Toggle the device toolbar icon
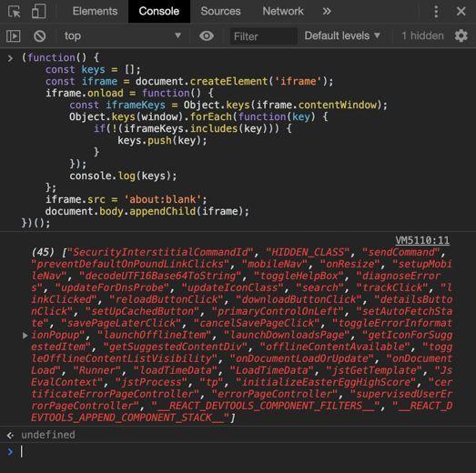Viewport: 476px width, 473px height. (x=38, y=12)
